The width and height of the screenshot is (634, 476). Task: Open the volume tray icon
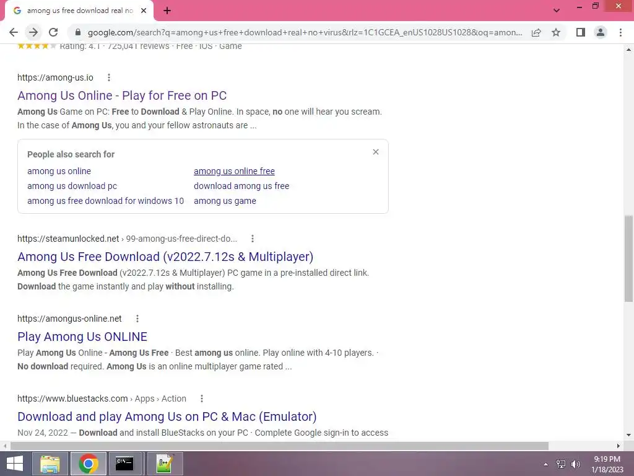(x=575, y=464)
